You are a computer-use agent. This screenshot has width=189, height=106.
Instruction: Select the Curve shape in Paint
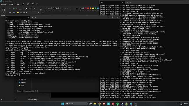tap(49, 8)
